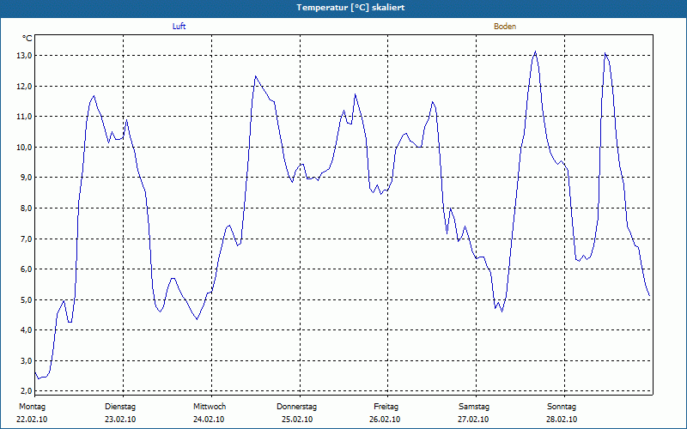This screenshot has width=687, height=429.
Task: Click the 'Luft' legend label
Action: click(x=179, y=27)
